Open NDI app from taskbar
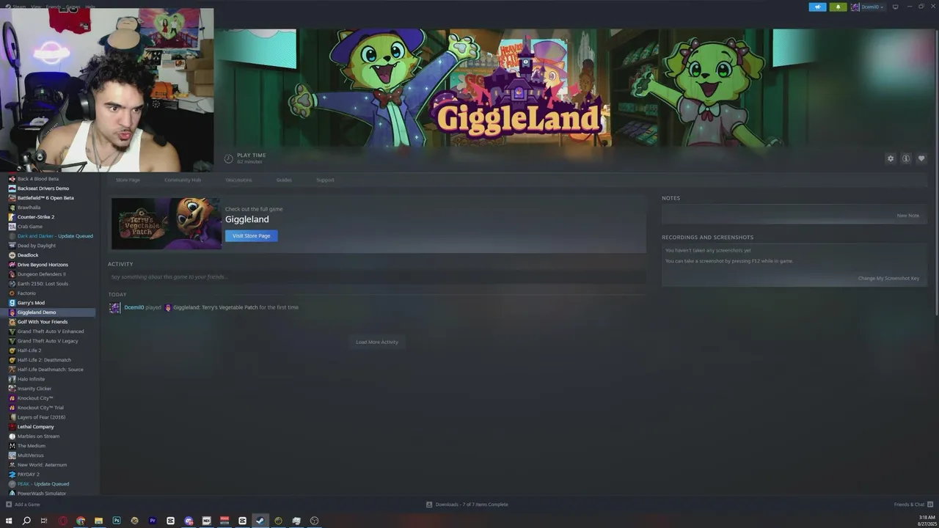The image size is (939, 528). (x=206, y=521)
